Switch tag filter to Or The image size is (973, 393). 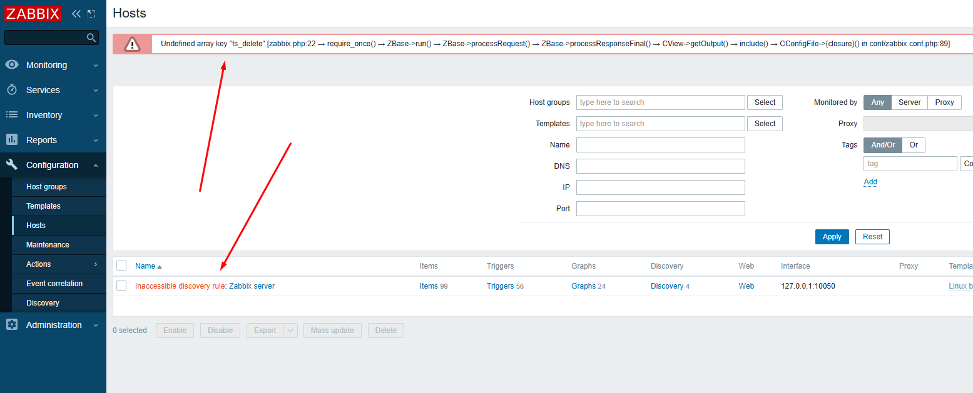pyautogui.click(x=914, y=145)
